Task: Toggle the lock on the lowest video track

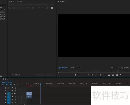Action: click(6, 93)
